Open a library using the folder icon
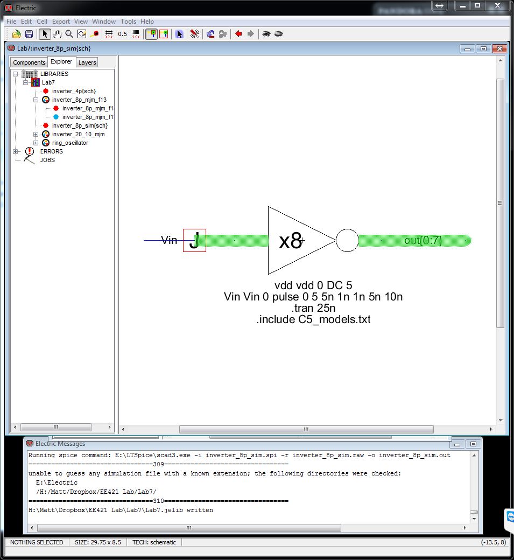This screenshot has width=514, height=560. 17,34
